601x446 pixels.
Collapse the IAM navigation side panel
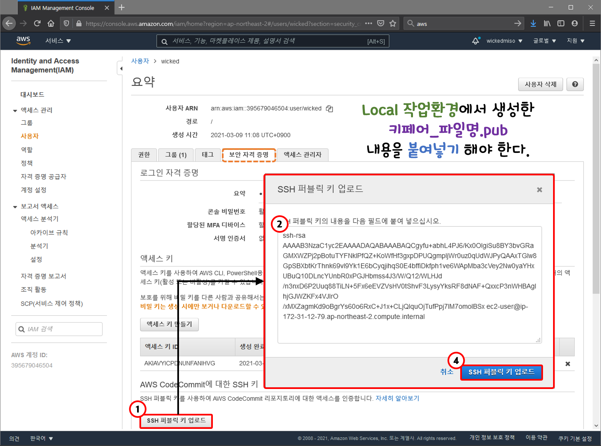coord(121,68)
